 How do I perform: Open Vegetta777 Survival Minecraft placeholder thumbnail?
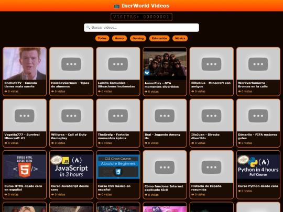coord(25,115)
